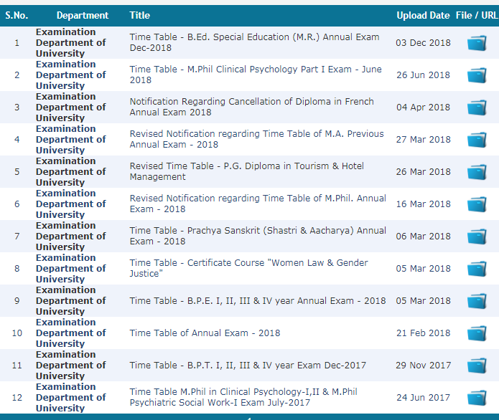Open file icon for Tourism & Hotel Management row
The width and height of the screenshot is (499, 420).
tap(477, 172)
